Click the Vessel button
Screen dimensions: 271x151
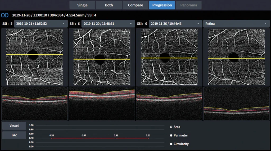tap(14, 126)
